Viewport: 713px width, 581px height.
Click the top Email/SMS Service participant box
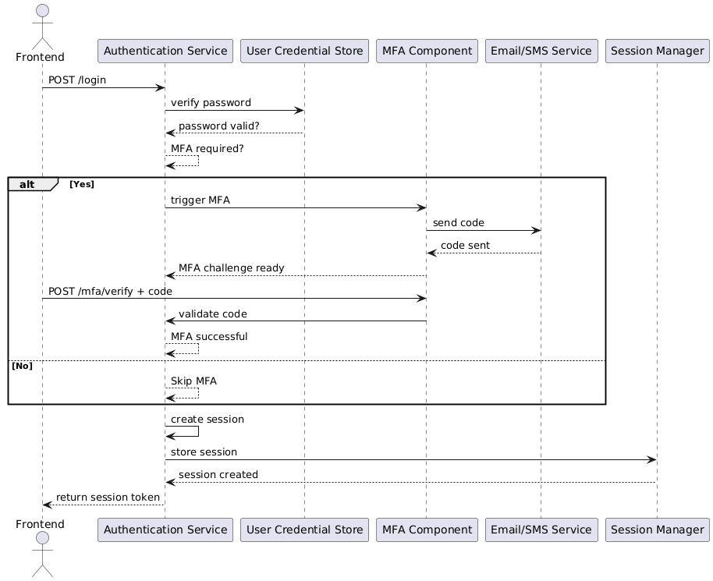coord(541,51)
